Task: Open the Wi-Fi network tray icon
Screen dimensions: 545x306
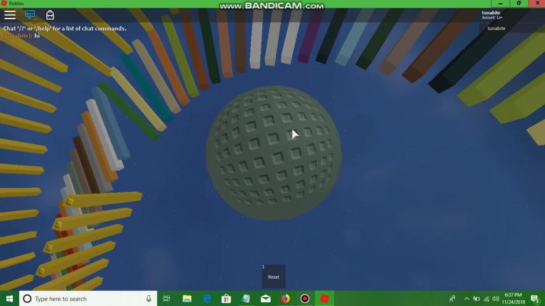Action: (x=486, y=299)
